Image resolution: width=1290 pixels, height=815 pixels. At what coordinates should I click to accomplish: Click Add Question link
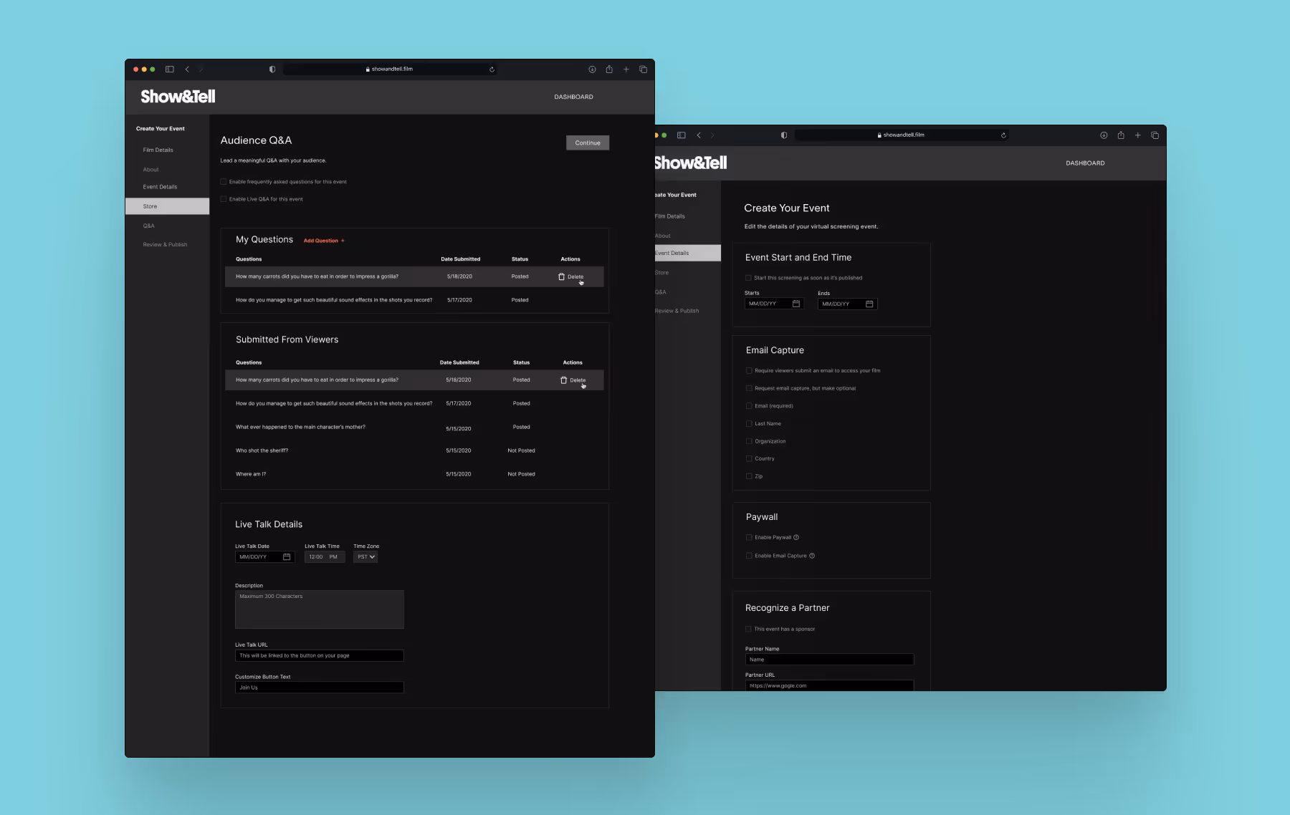(324, 241)
